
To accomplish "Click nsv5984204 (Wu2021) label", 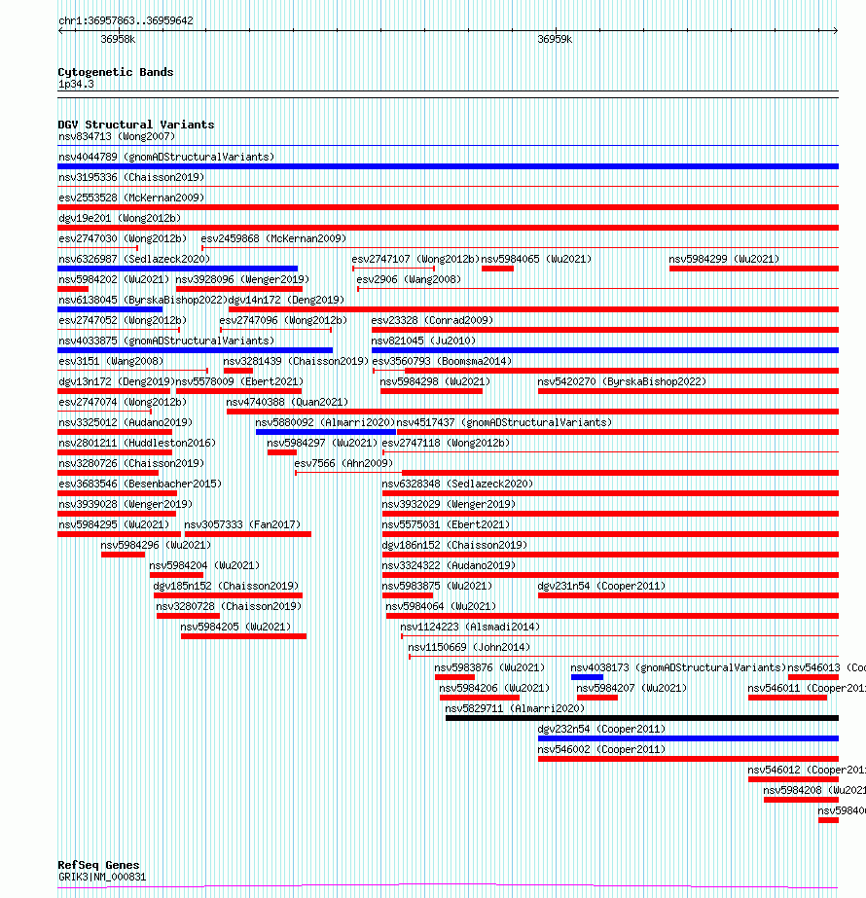I will pyautogui.click(x=204, y=566).
